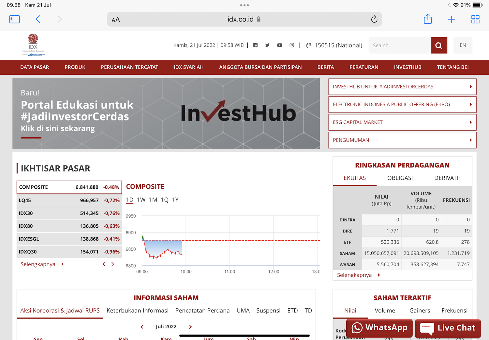The image size is (489, 340).
Task: Start a Live Chat session
Action: point(448,328)
